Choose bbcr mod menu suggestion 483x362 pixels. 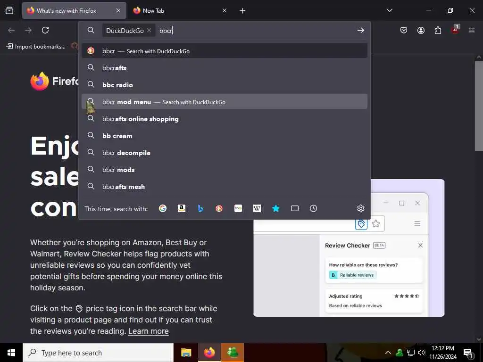[224, 102]
